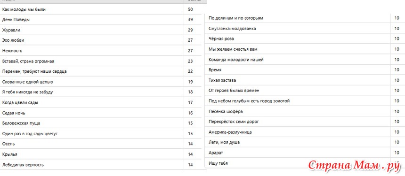
Task: Select 'Лебединая верность' song row
Action: (x=101, y=164)
